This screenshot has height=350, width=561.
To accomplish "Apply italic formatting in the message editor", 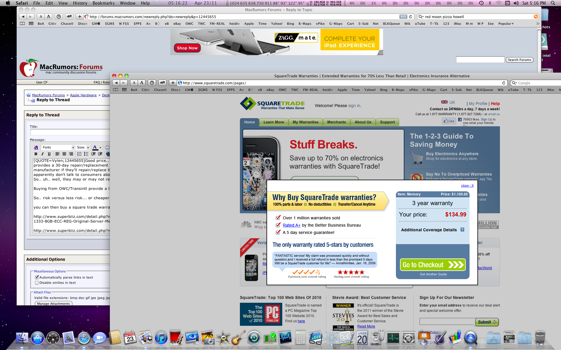I will coord(42,154).
